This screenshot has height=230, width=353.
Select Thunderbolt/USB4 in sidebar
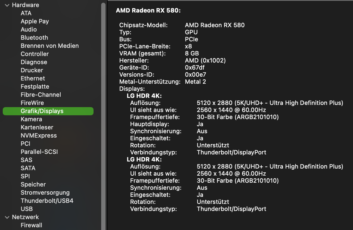tap(47, 201)
